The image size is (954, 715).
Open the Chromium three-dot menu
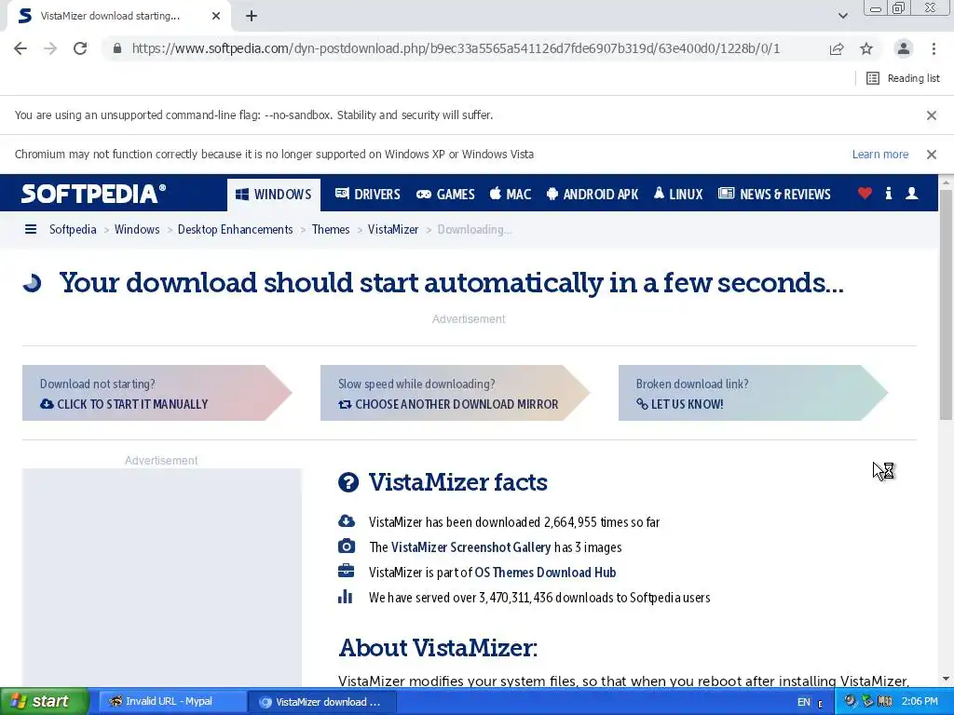934,48
